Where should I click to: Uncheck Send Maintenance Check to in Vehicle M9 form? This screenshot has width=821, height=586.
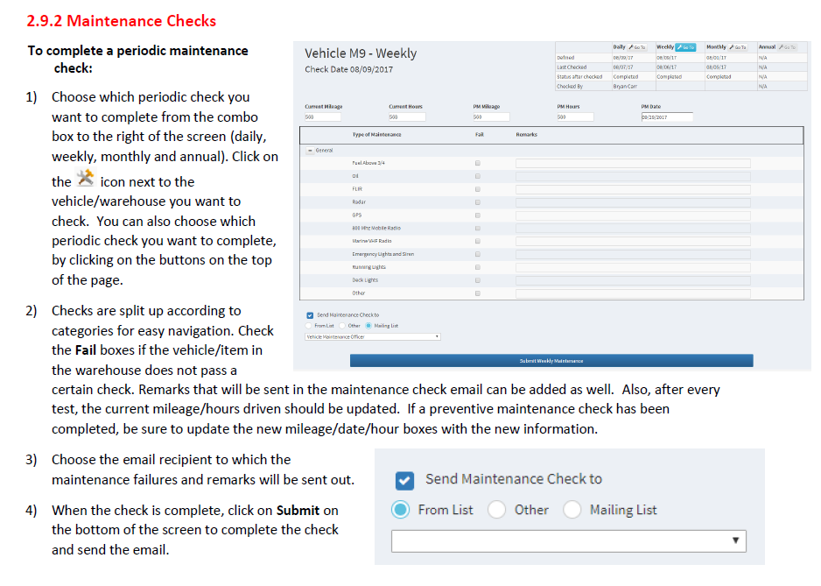(x=310, y=315)
